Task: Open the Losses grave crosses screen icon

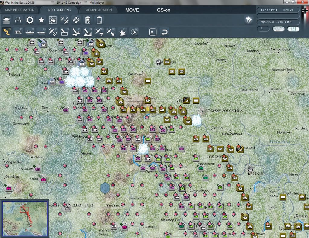Action: click(x=18, y=20)
